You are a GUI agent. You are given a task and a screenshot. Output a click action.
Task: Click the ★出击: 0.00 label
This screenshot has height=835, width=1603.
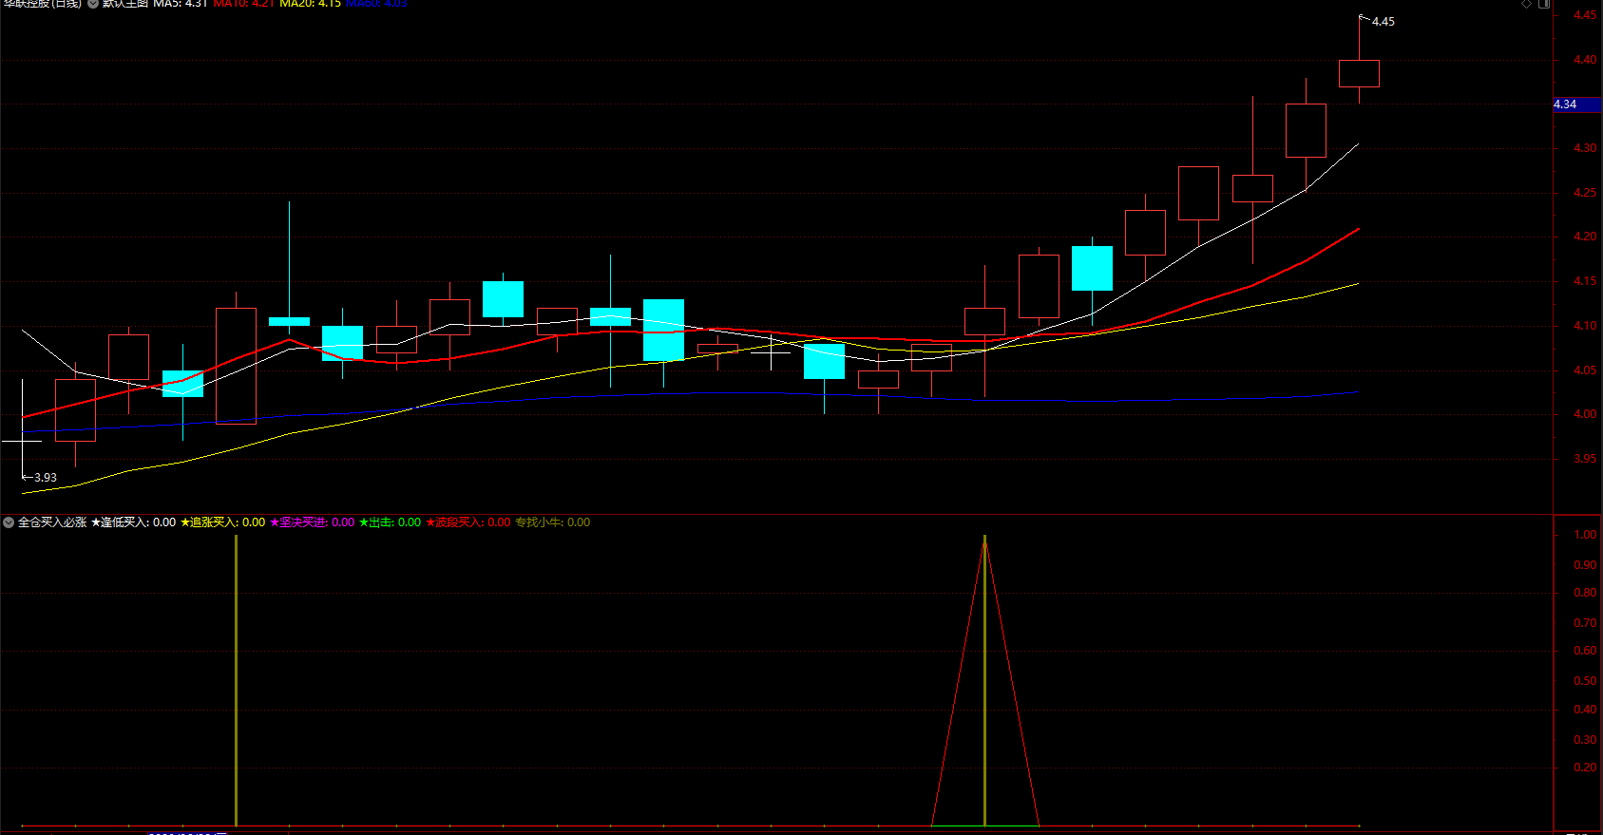390,522
